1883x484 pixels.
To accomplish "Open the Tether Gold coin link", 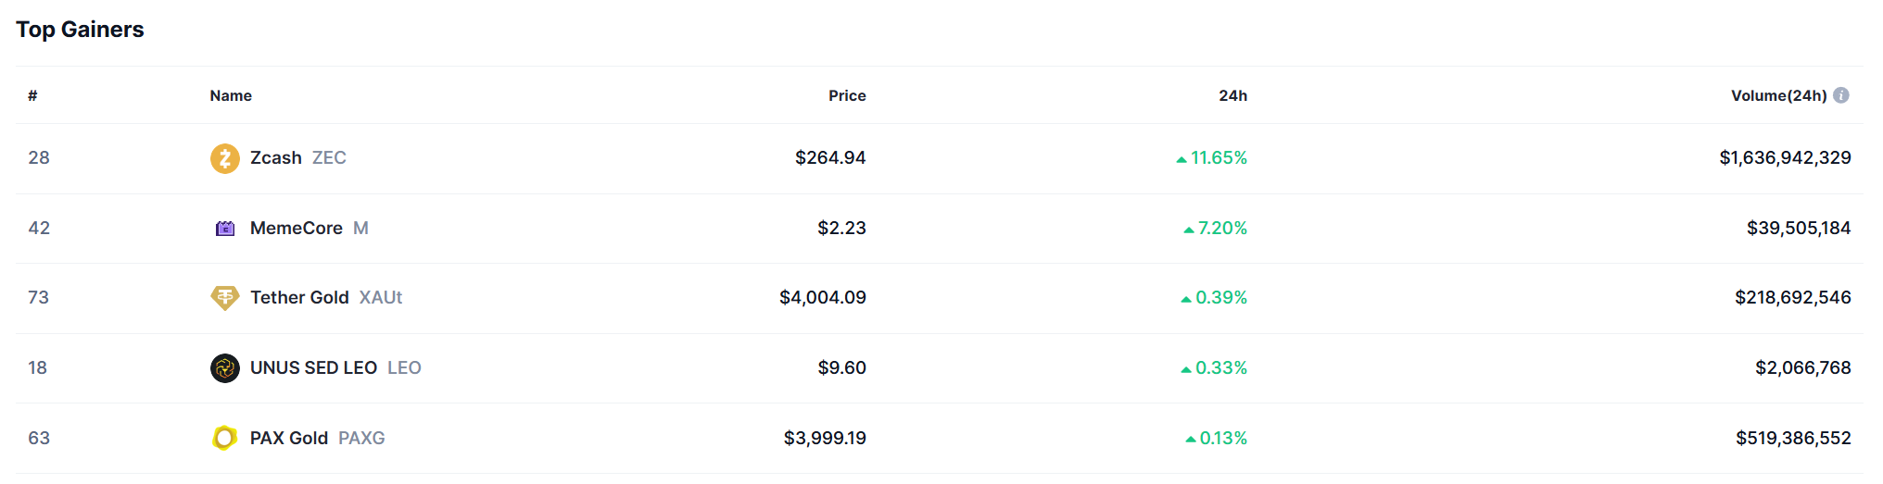I will 299,298.
